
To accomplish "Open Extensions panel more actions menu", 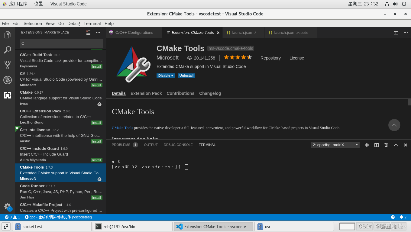I will point(98,33).
